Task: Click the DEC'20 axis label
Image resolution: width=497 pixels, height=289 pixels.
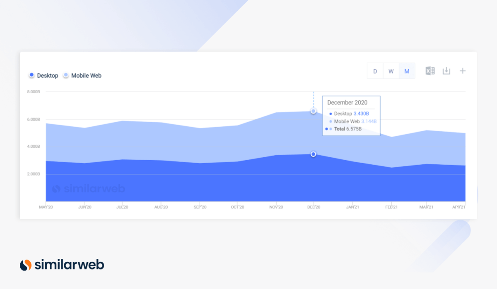Action: click(314, 207)
